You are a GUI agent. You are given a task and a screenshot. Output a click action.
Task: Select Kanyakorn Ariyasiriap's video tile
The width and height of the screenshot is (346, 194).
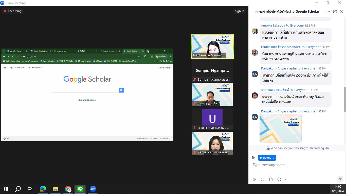(212, 143)
